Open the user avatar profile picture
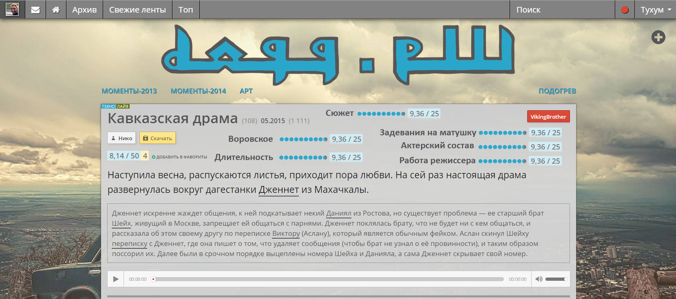This screenshot has height=299, width=676. click(12, 9)
